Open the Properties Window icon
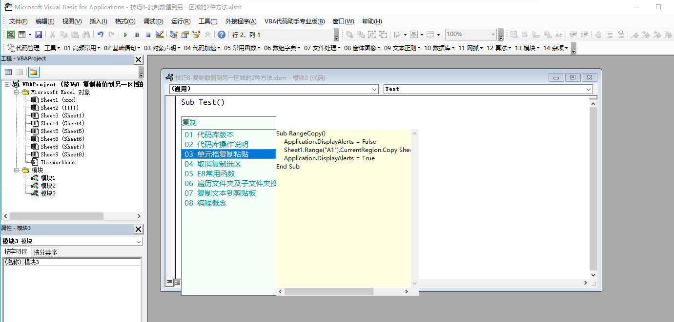This screenshot has width=674, height=322. [x=185, y=35]
